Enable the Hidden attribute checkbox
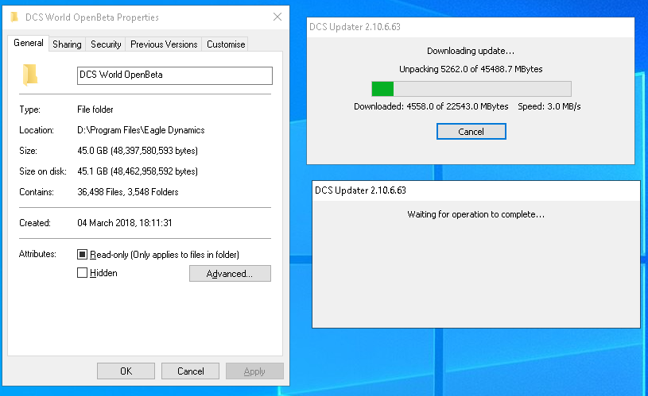The width and height of the screenshot is (648, 396). pos(82,273)
